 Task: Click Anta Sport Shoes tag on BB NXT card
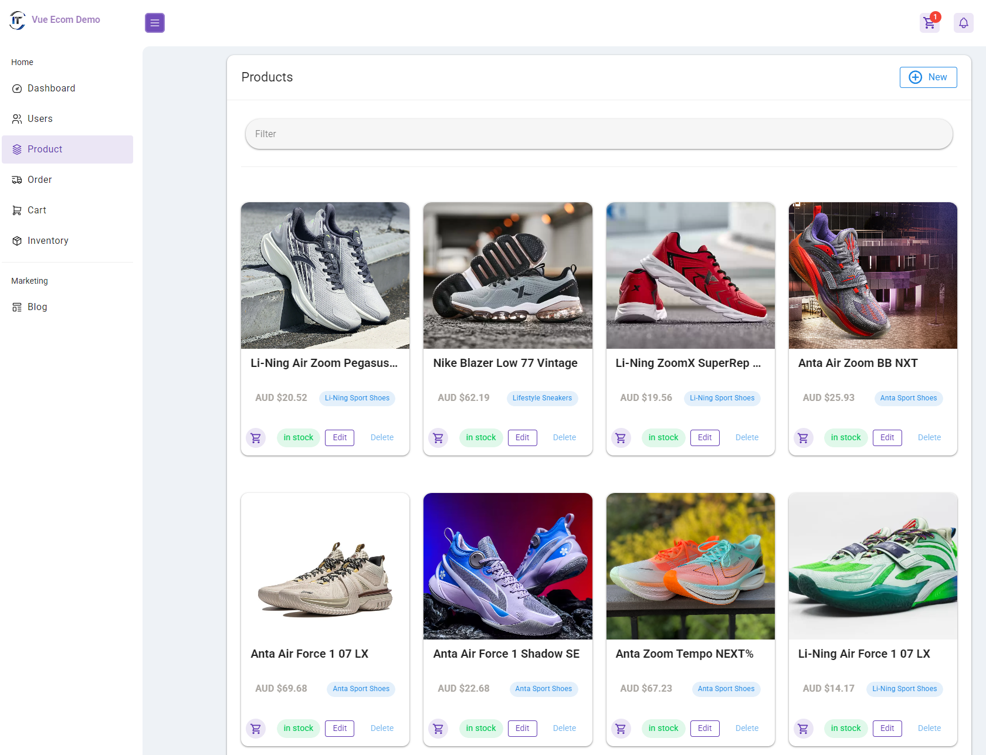[x=909, y=399]
